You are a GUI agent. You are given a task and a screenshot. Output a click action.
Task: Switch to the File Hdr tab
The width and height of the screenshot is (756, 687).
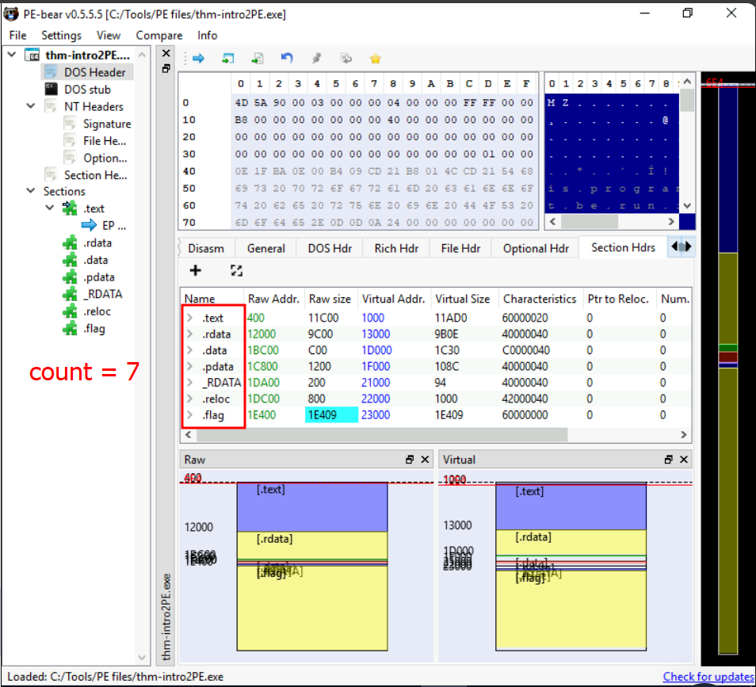tap(460, 249)
